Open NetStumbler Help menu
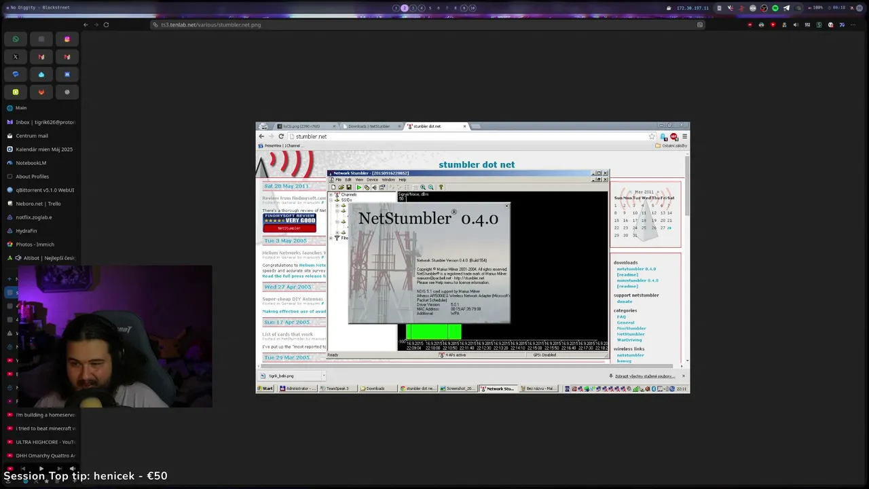Viewport: 869px width, 489px height. pyautogui.click(x=402, y=180)
